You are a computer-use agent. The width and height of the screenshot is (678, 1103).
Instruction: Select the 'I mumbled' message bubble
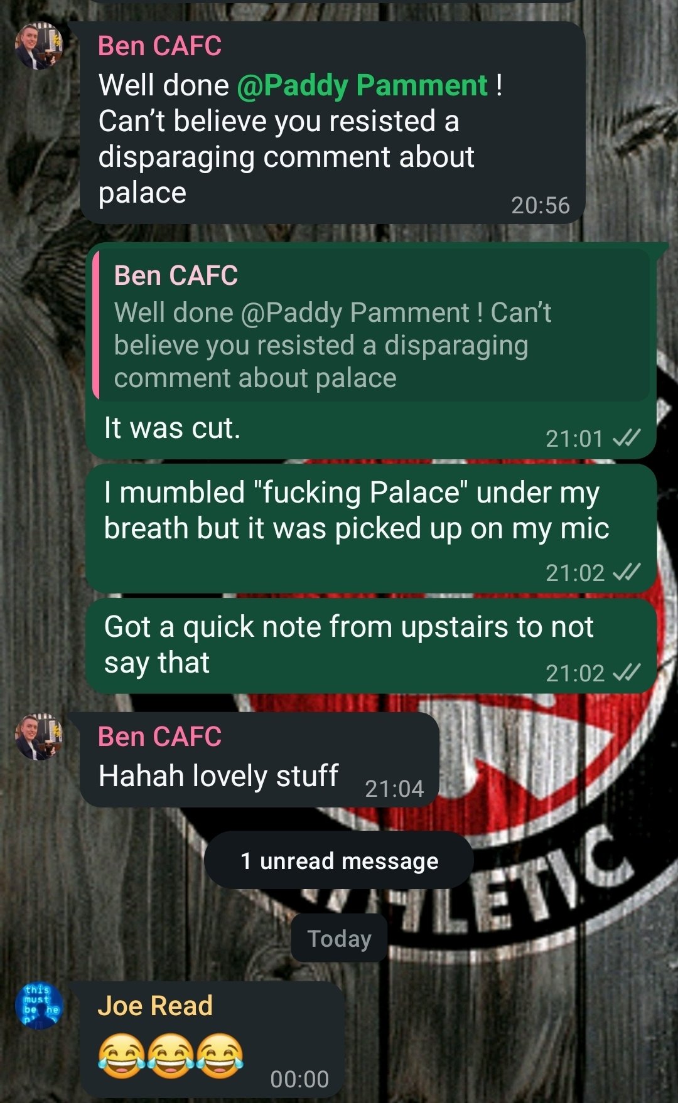pos(371,529)
